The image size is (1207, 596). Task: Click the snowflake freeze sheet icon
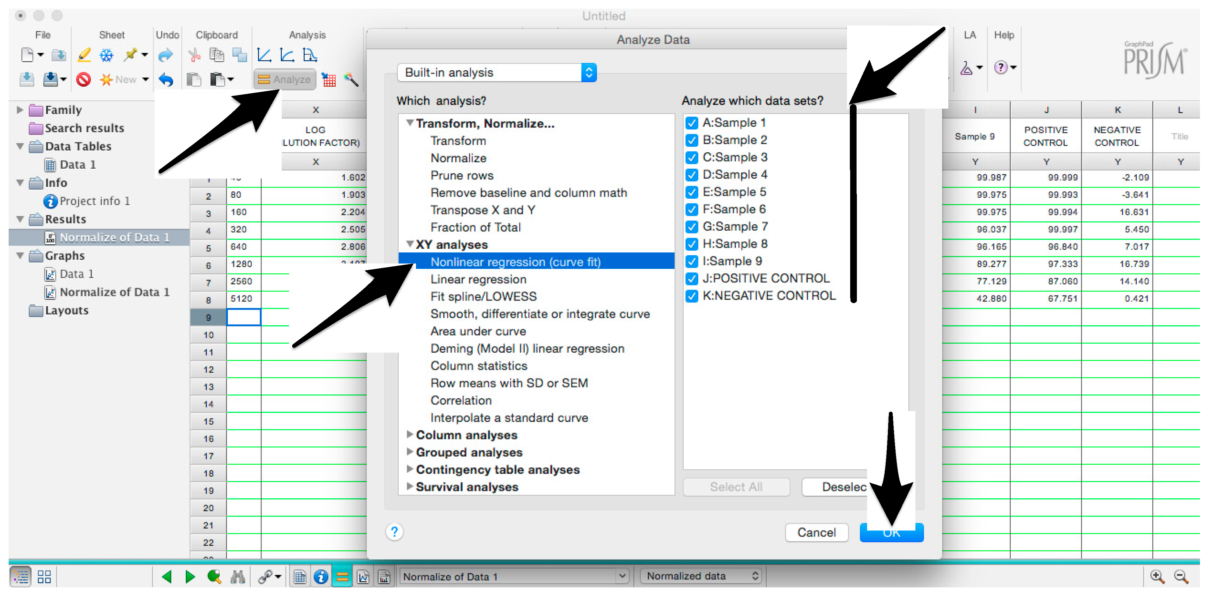106,55
